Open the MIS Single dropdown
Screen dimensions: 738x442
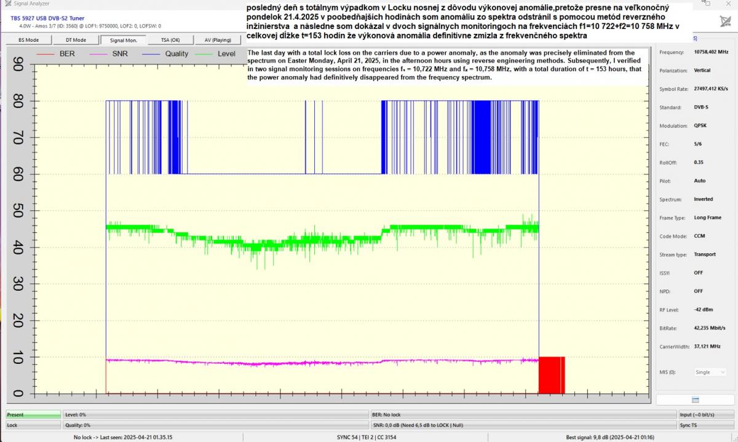coord(709,372)
